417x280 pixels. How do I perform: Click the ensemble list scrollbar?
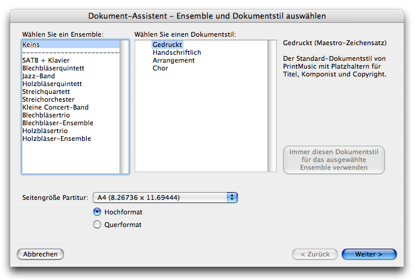[x=124, y=107]
